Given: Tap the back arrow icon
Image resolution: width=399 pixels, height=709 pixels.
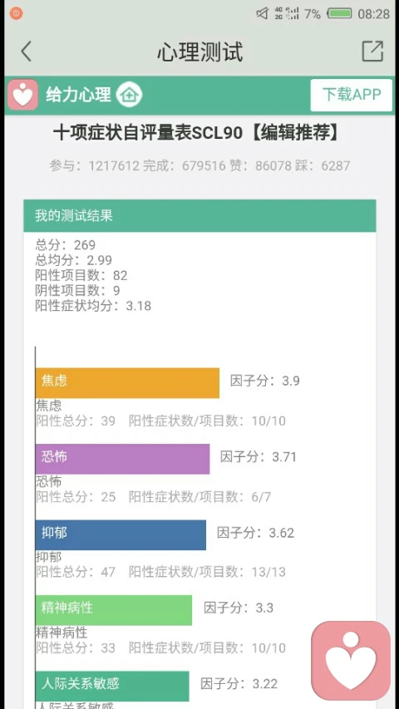Looking at the screenshot, I should [x=27, y=51].
